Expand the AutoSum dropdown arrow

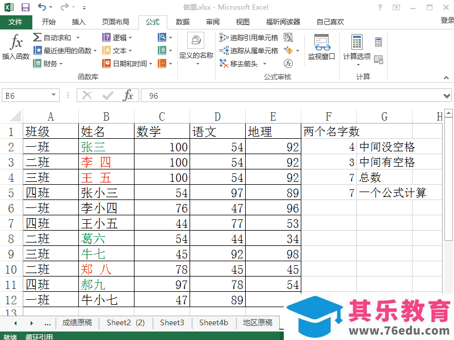click(x=78, y=37)
